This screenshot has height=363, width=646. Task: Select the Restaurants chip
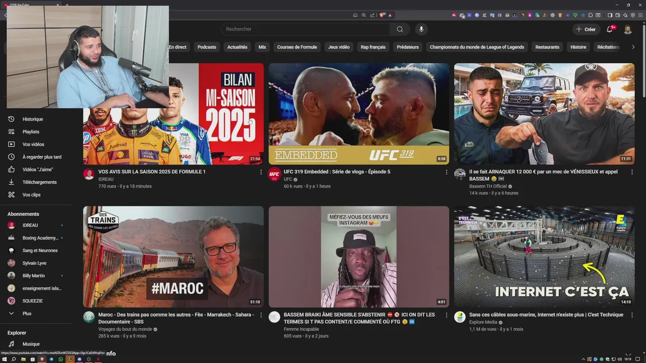pos(547,47)
